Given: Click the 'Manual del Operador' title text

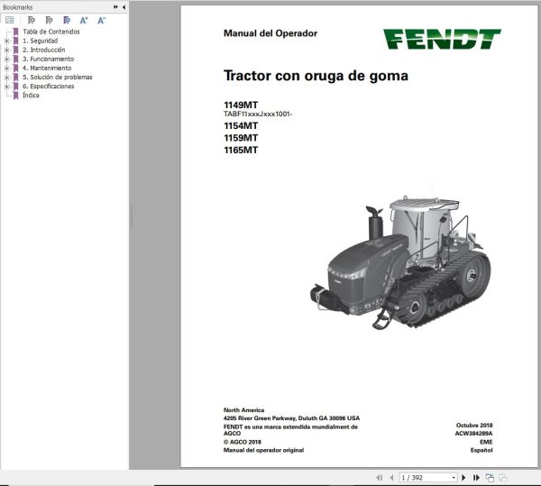Looking at the screenshot, I should pyautogui.click(x=270, y=33).
